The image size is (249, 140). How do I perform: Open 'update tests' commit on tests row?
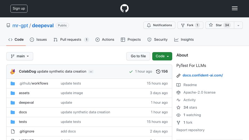coord(71,122)
